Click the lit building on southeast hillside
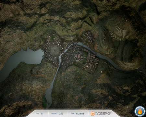Image resolution: width=146 pixels, height=117 pixels. [x=102, y=72]
